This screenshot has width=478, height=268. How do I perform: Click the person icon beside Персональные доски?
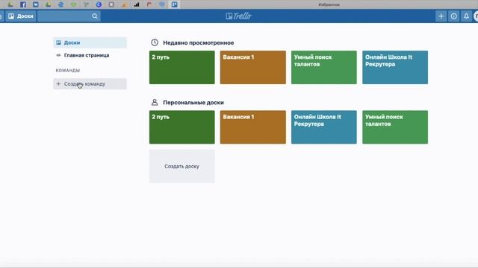click(155, 103)
